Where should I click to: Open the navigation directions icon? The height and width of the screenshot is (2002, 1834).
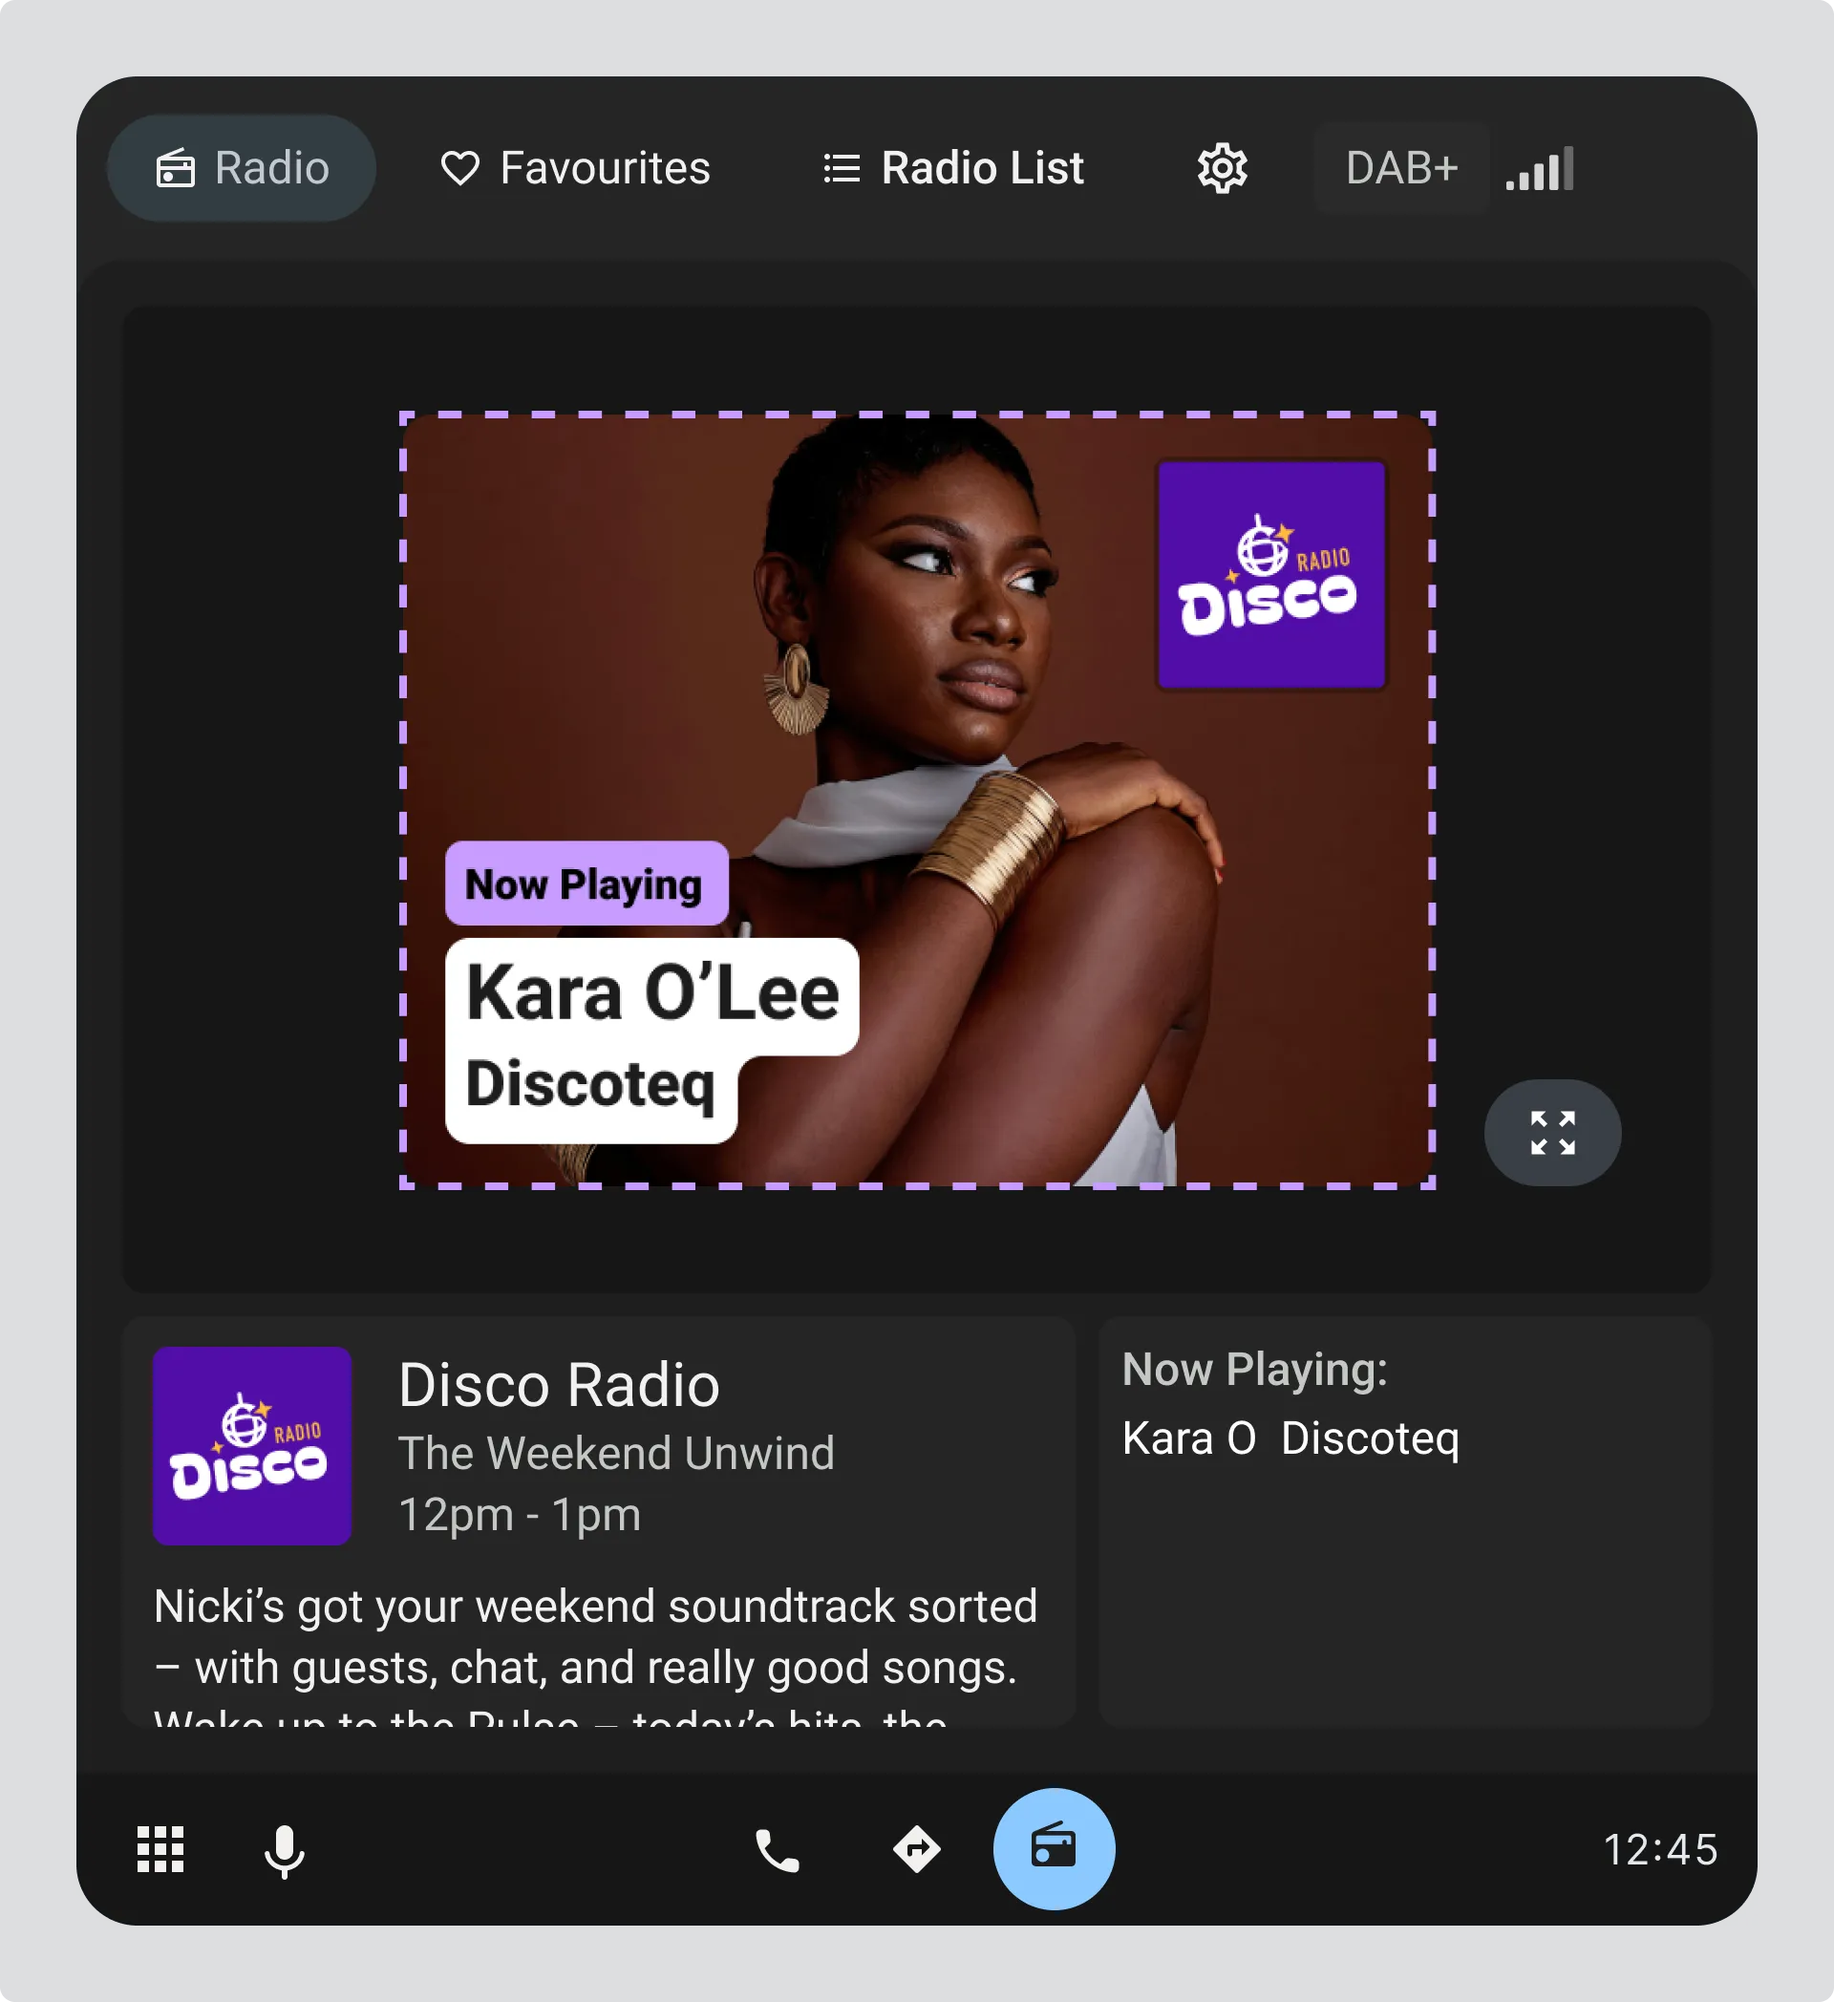[915, 1849]
